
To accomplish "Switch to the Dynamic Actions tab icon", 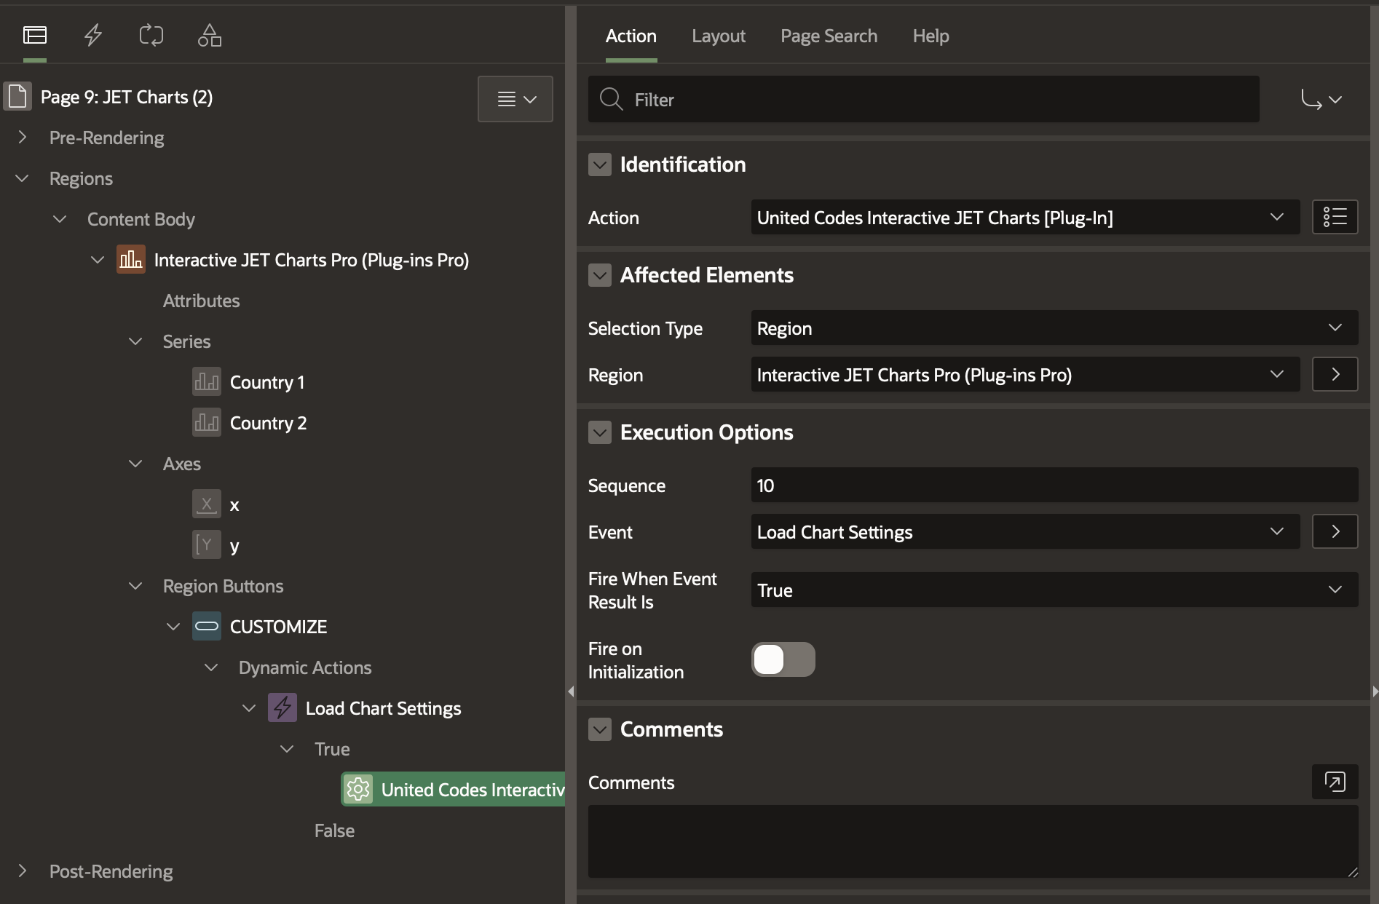I will point(93,35).
